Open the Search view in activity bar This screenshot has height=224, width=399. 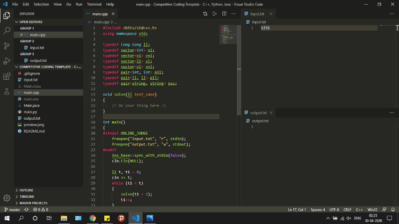click(7, 31)
